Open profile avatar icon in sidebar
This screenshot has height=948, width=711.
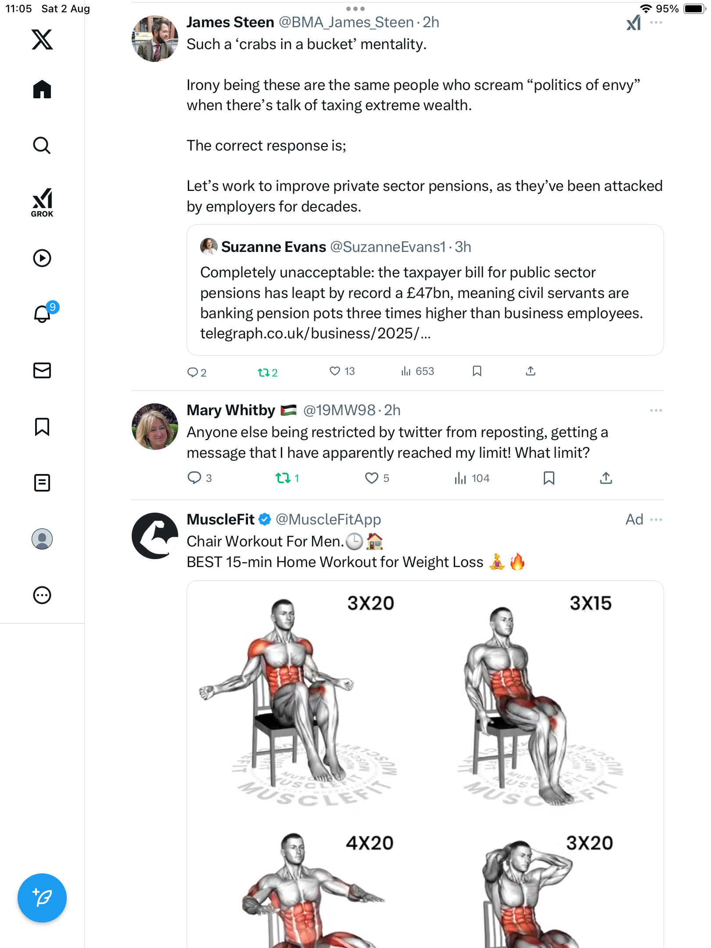pyautogui.click(x=42, y=539)
